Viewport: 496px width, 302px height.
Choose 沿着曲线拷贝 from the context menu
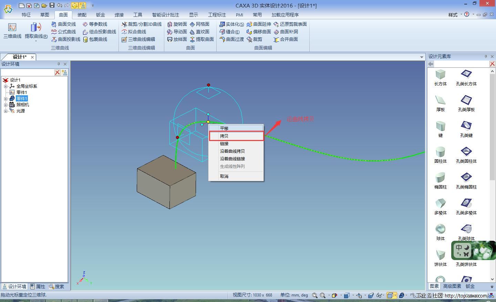tap(236, 151)
